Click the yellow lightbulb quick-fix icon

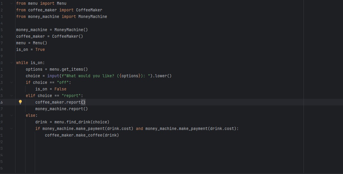point(20,102)
